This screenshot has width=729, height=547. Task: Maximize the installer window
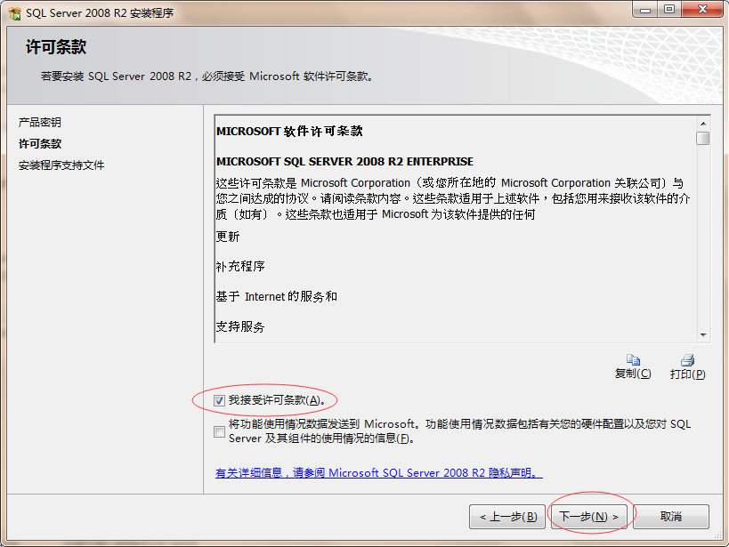coord(669,10)
